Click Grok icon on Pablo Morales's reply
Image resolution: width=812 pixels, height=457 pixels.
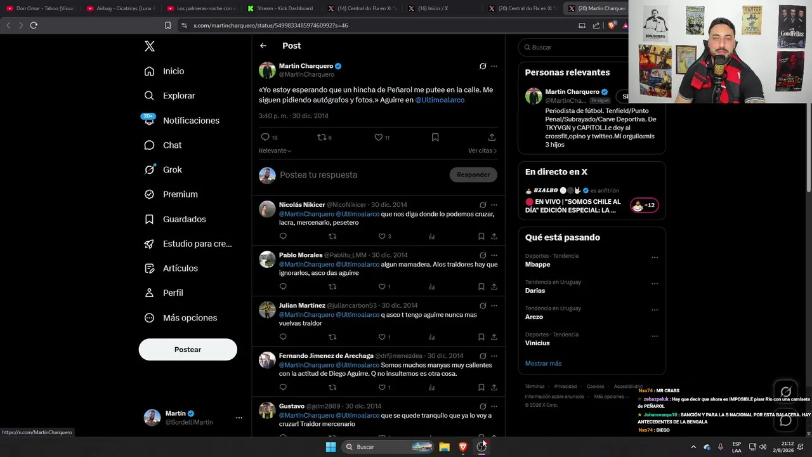[x=483, y=255]
